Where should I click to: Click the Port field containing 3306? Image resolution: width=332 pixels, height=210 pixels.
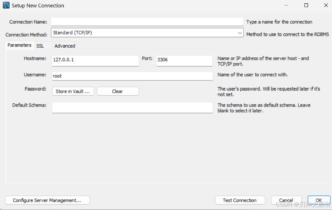click(x=184, y=61)
